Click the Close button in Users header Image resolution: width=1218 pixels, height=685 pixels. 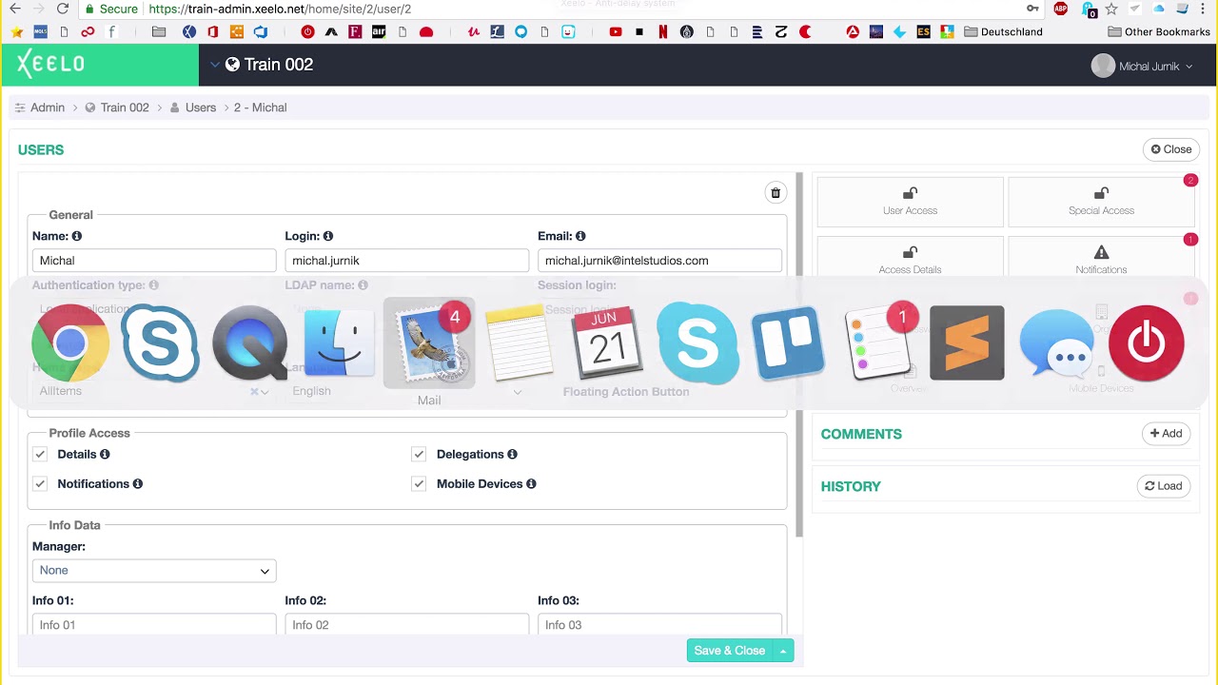(1171, 149)
